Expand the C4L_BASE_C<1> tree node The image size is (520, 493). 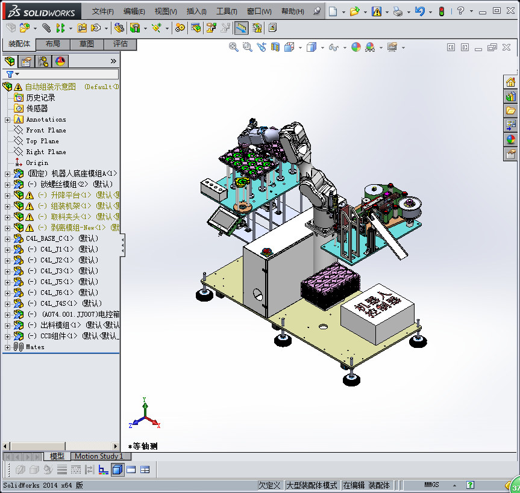pyautogui.click(x=7, y=239)
